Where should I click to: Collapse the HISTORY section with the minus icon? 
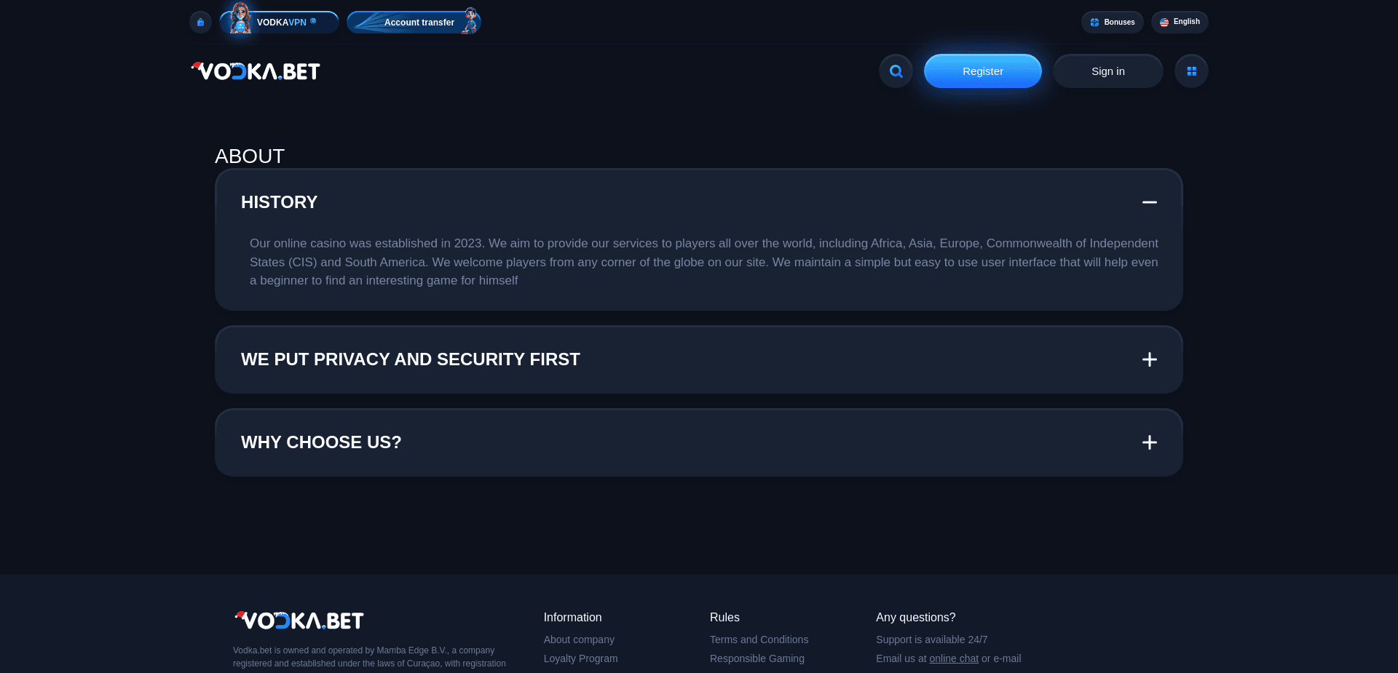(x=1149, y=202)
